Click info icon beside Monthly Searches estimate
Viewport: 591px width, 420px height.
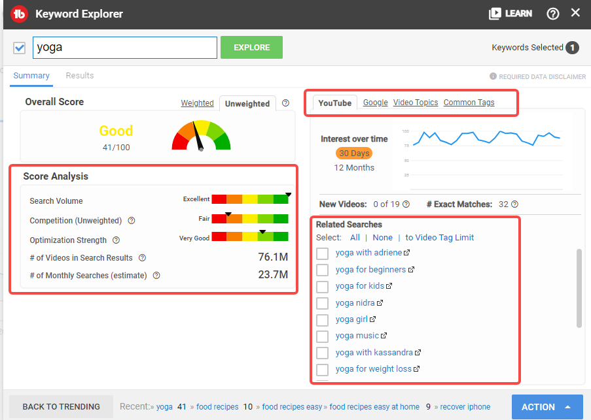156,275
